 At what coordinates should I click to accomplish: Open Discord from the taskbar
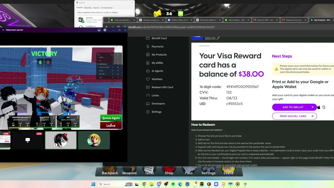[159, 184]
